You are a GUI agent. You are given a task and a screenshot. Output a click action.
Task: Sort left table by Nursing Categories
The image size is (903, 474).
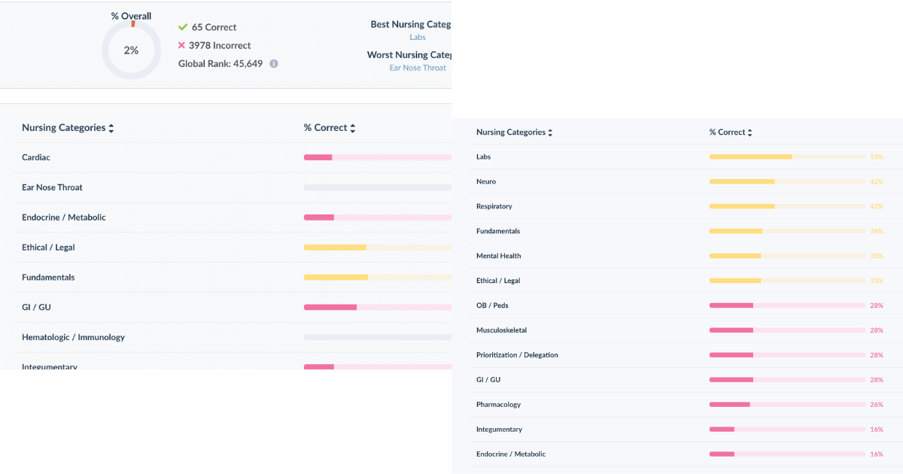point(111,129)
